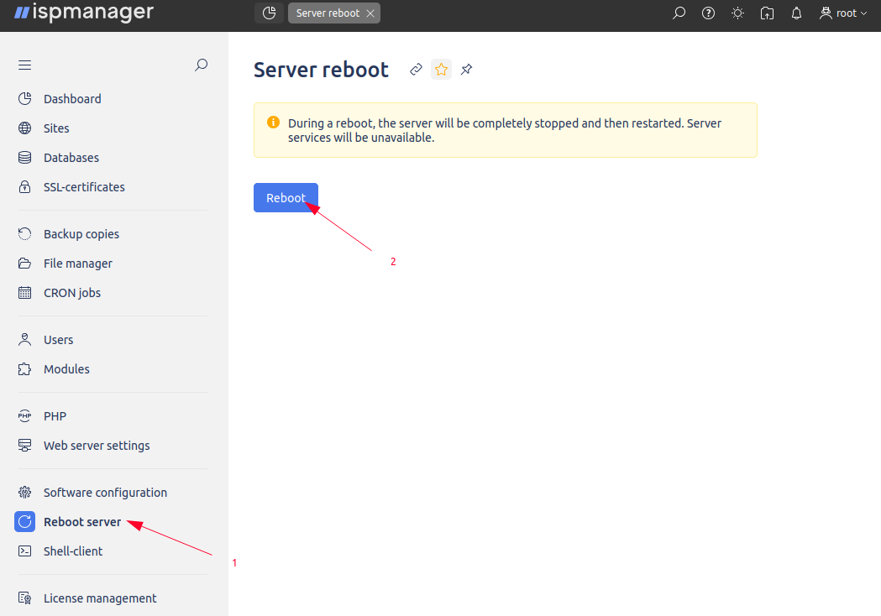The image size is (881, 616).
Task: Collapse sidebar with hamburger menu icon
Action: tap(25, 65)
